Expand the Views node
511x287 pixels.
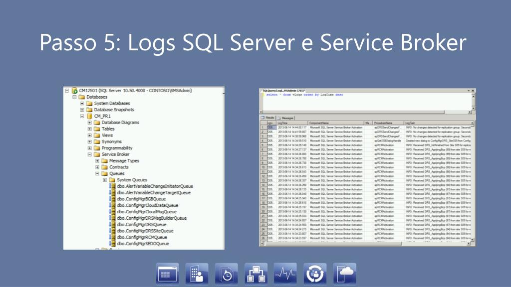[90, 135]
